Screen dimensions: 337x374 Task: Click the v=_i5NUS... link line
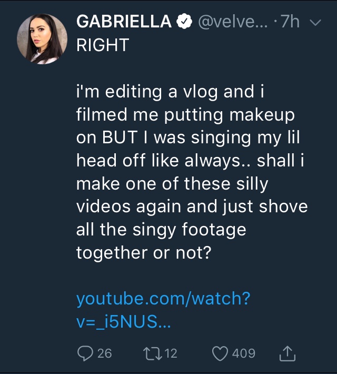[123, 322]
